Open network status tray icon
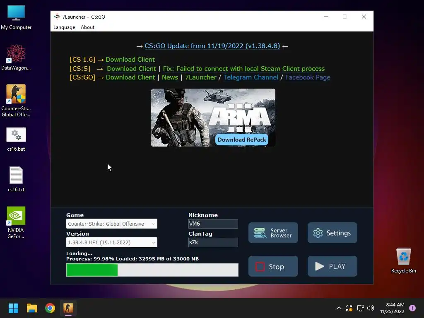 (x=361, y=308)
